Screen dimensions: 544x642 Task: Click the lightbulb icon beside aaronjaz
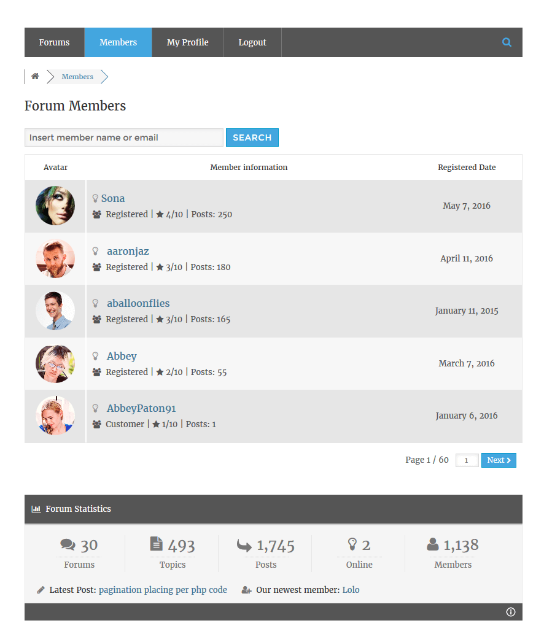click(x=95, y=251)
